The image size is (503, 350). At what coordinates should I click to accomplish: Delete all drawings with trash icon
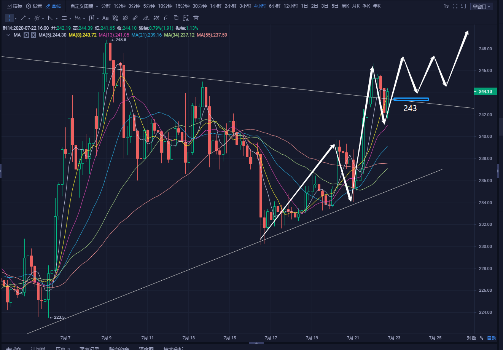(196, 18)
